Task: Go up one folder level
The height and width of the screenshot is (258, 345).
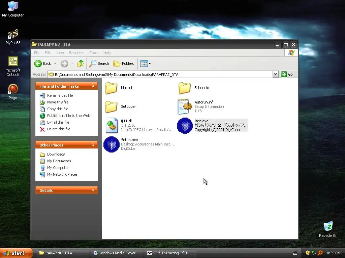Action: (80, 63)
